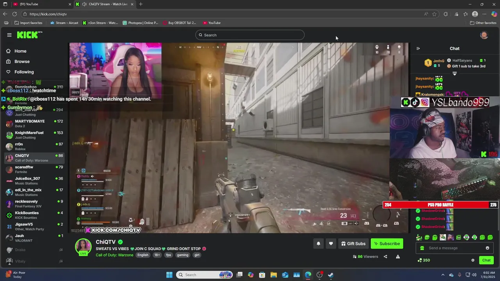Image resolution: width=500 pixels, height=281 pixels.
Task: Click the 350 channel points balance
Action: coord(424,260)
